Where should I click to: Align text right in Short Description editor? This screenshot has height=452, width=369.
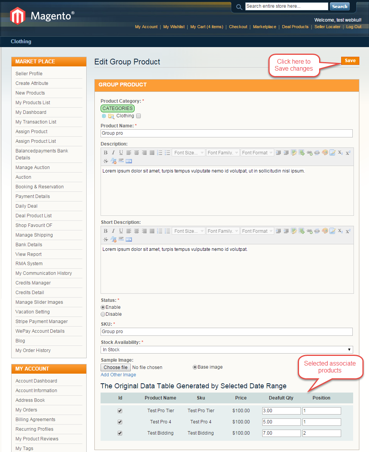[144, 231]
